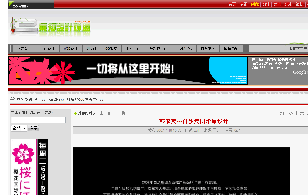Go to the 摄影专区 tab

pos(208,48)
